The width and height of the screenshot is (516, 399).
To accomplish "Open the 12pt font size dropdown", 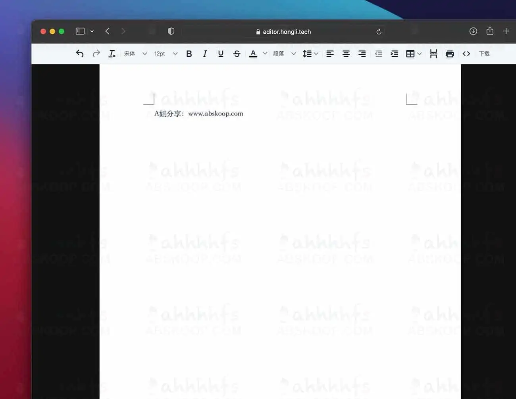I will coord(166,54).
